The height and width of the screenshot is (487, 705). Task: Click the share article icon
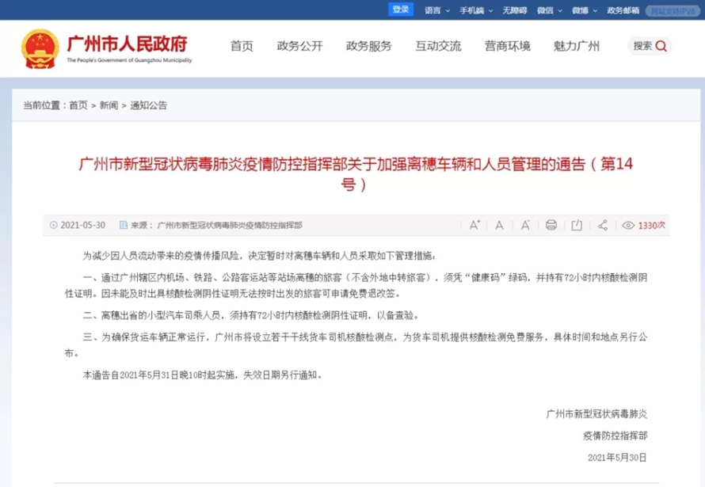[603, 225]
